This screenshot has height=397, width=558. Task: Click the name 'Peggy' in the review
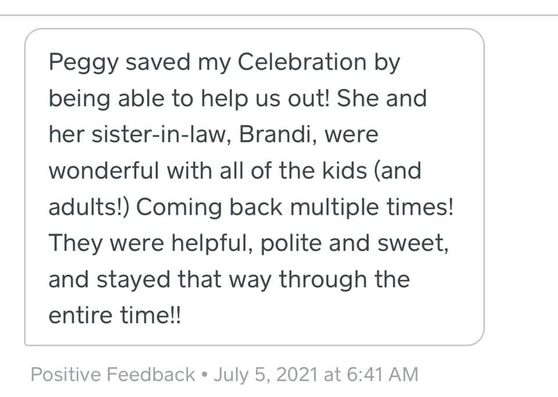83,64
